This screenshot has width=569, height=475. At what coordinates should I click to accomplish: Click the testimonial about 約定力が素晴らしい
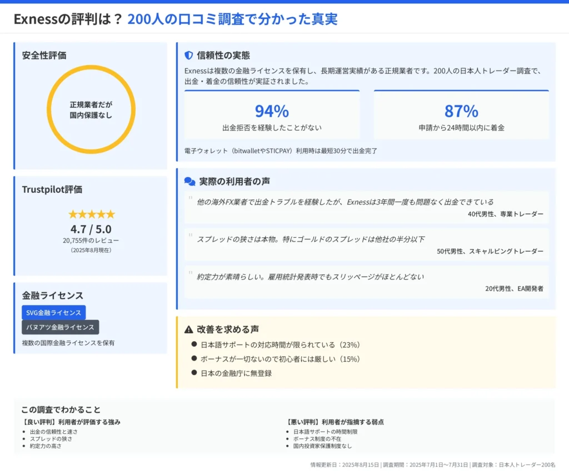[310, 277]
